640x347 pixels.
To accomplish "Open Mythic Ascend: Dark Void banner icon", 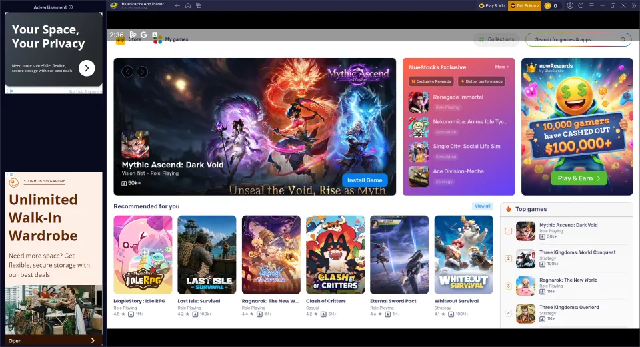I will [135, 144].
